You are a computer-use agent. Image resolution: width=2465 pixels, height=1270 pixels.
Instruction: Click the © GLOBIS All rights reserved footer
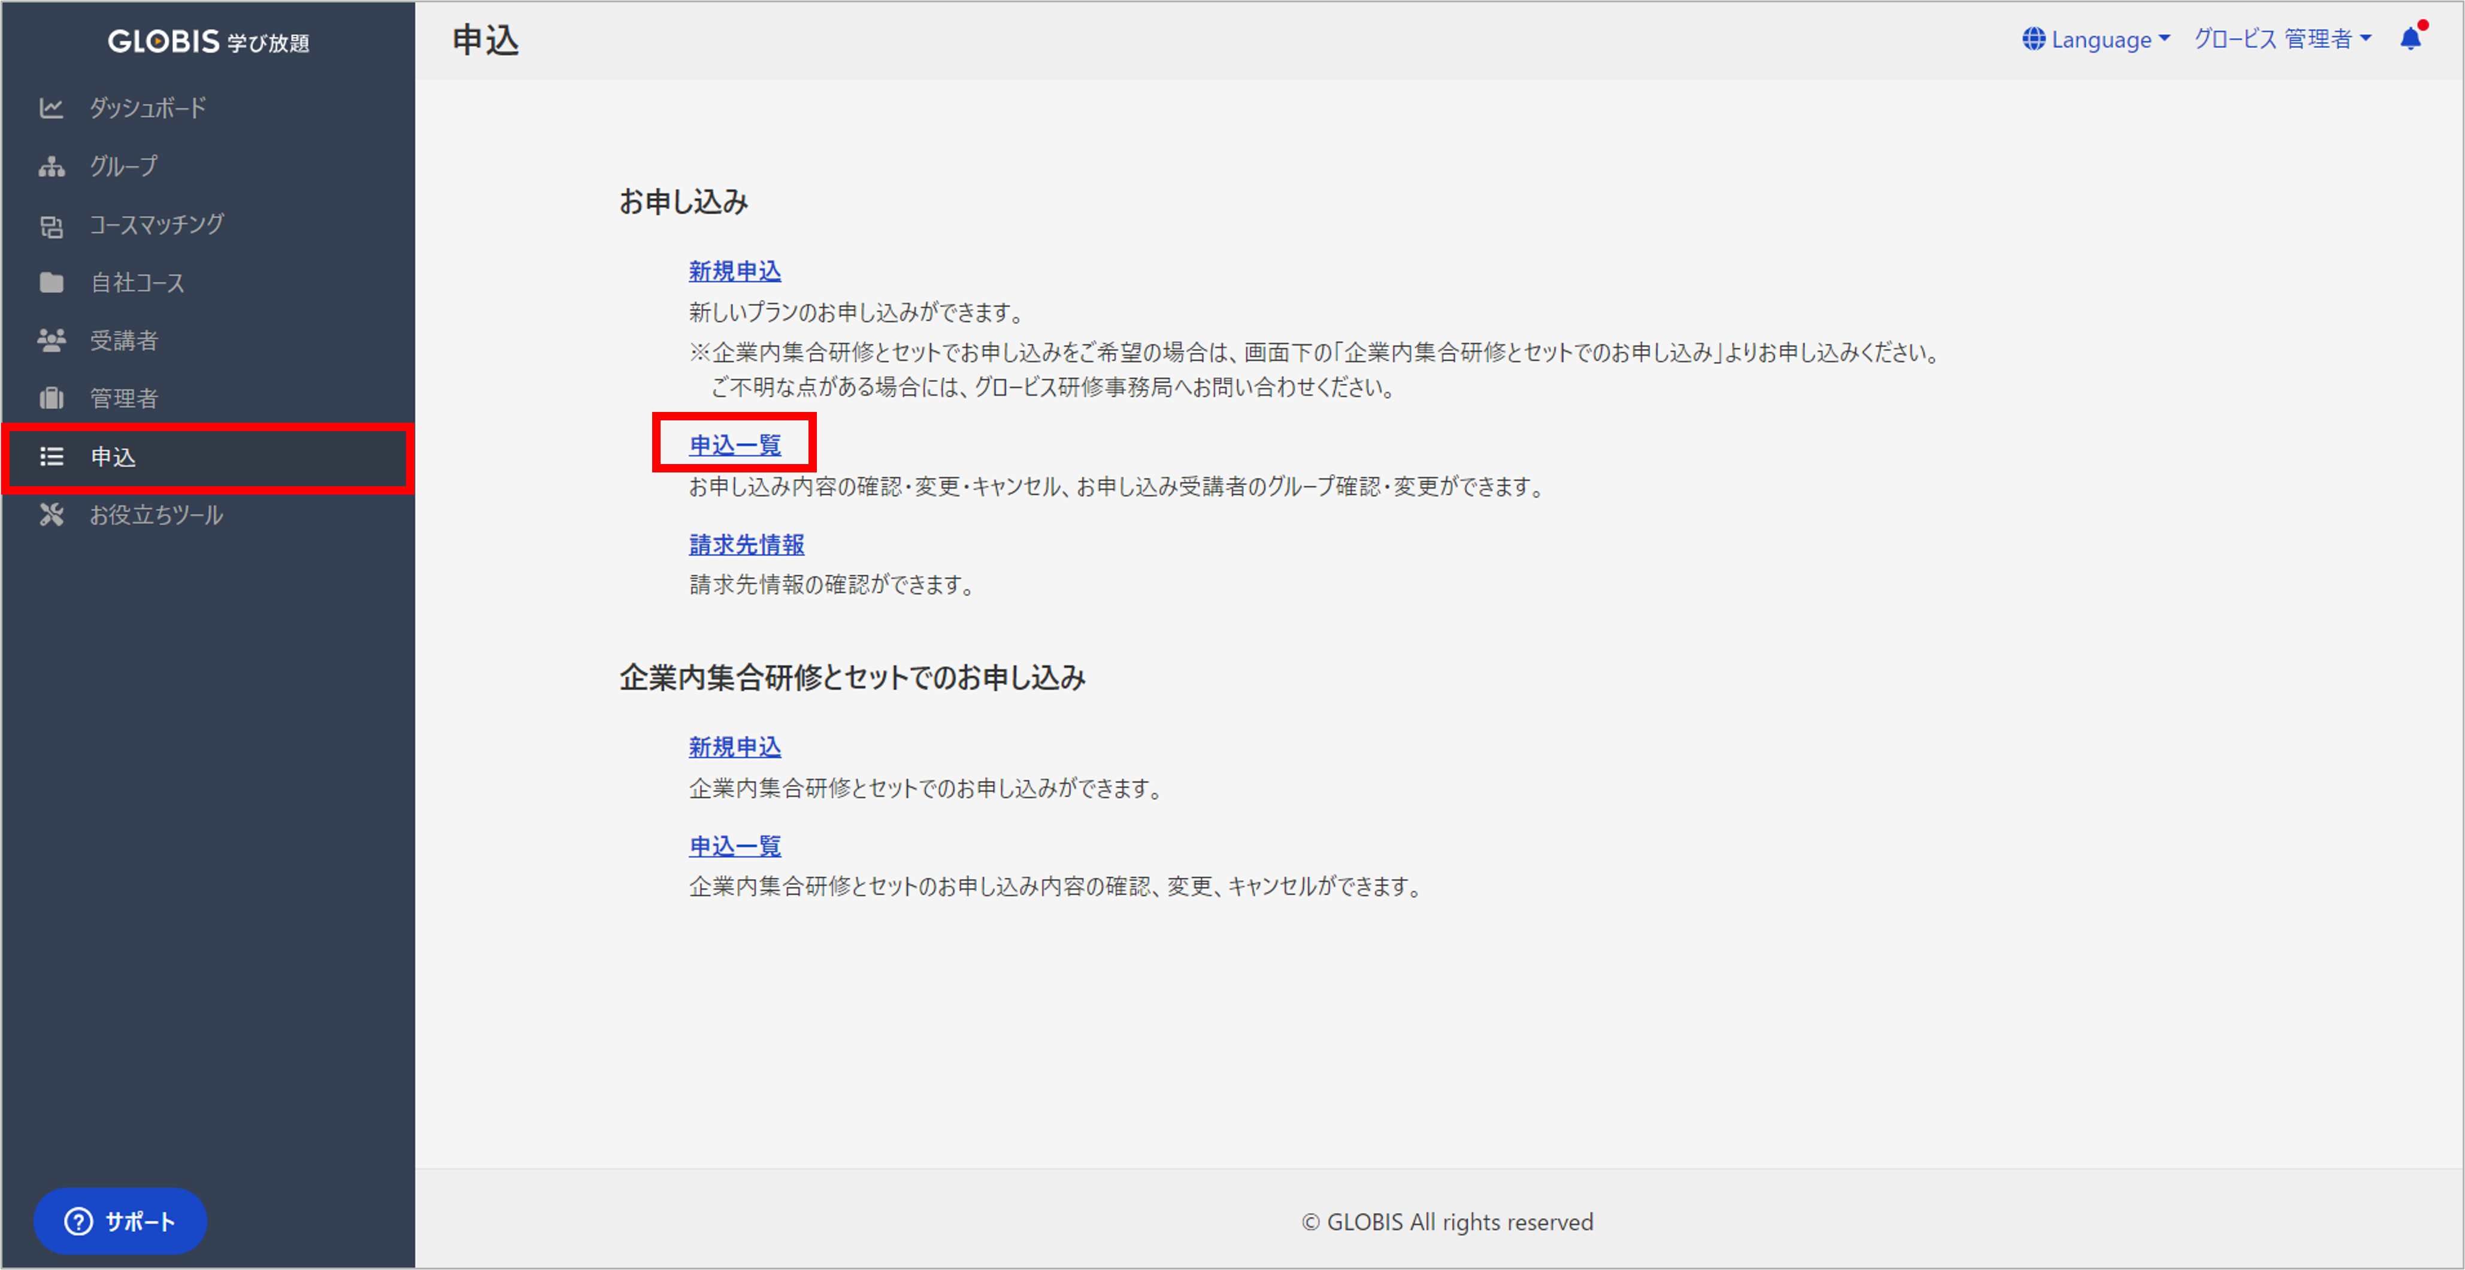tap(1448, 1222)
